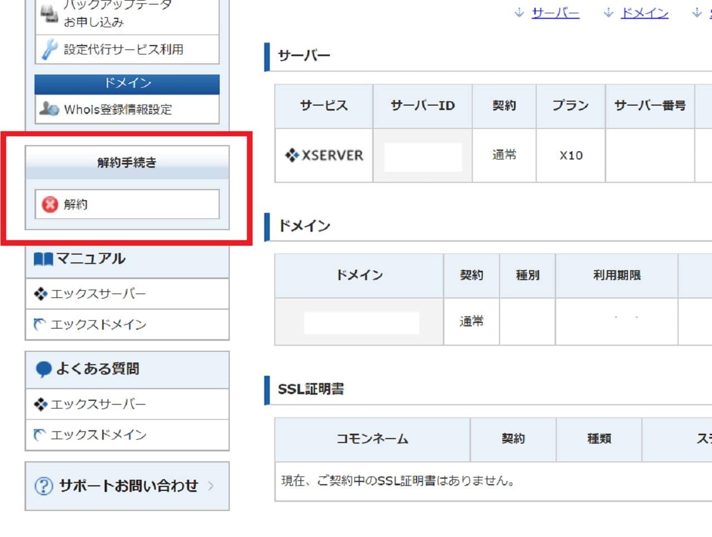Image resolution: width=712 pixels, height=537 pixels.
Task: Expand the support inquiry chevron arrow
Action: click(x=211, y=486)
